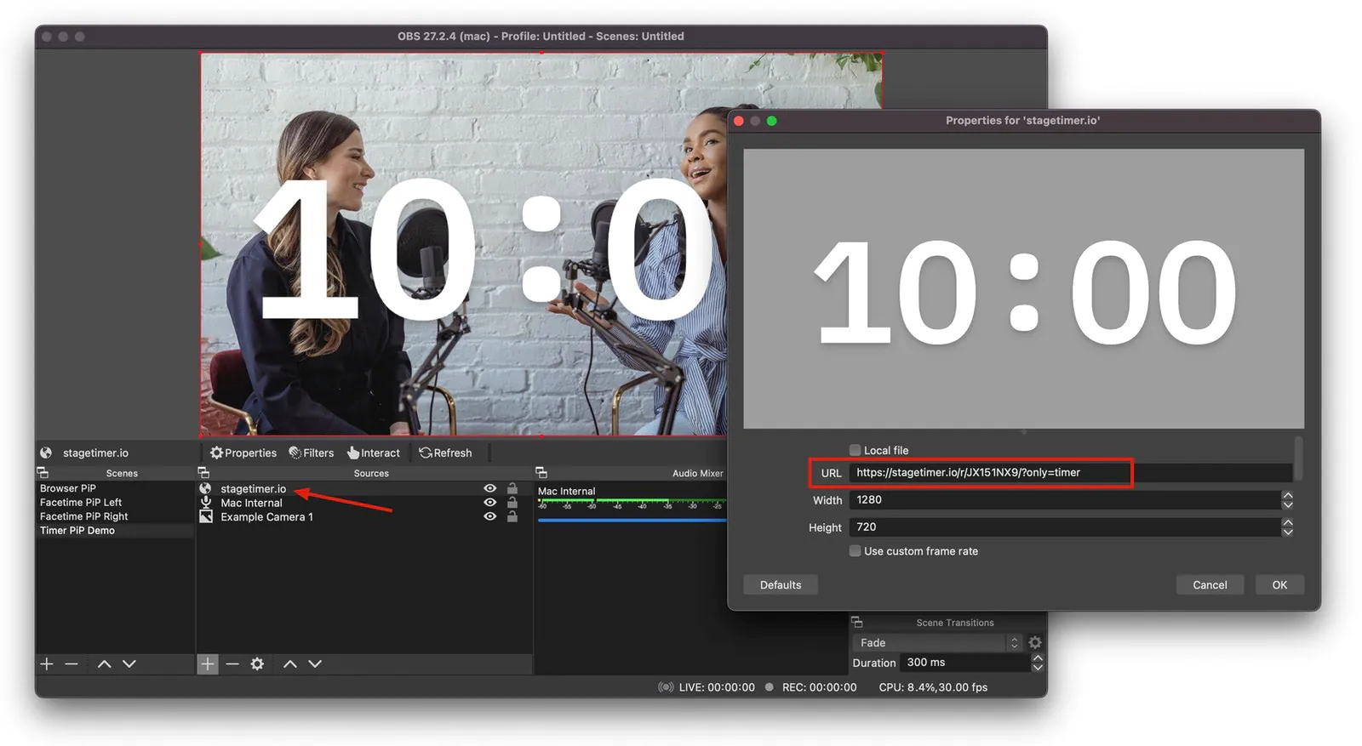The width and height of the screenshot is (1362, 746).
Task: Click the Width field showing 1280
Action: pyautogui.click(x=1065, y=500)
